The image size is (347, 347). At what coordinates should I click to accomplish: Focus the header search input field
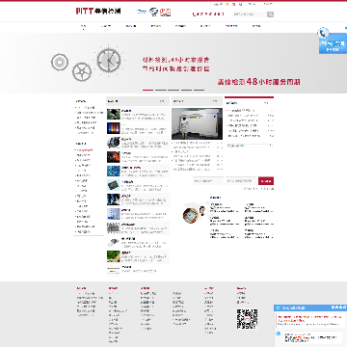(x=250, y=14)
